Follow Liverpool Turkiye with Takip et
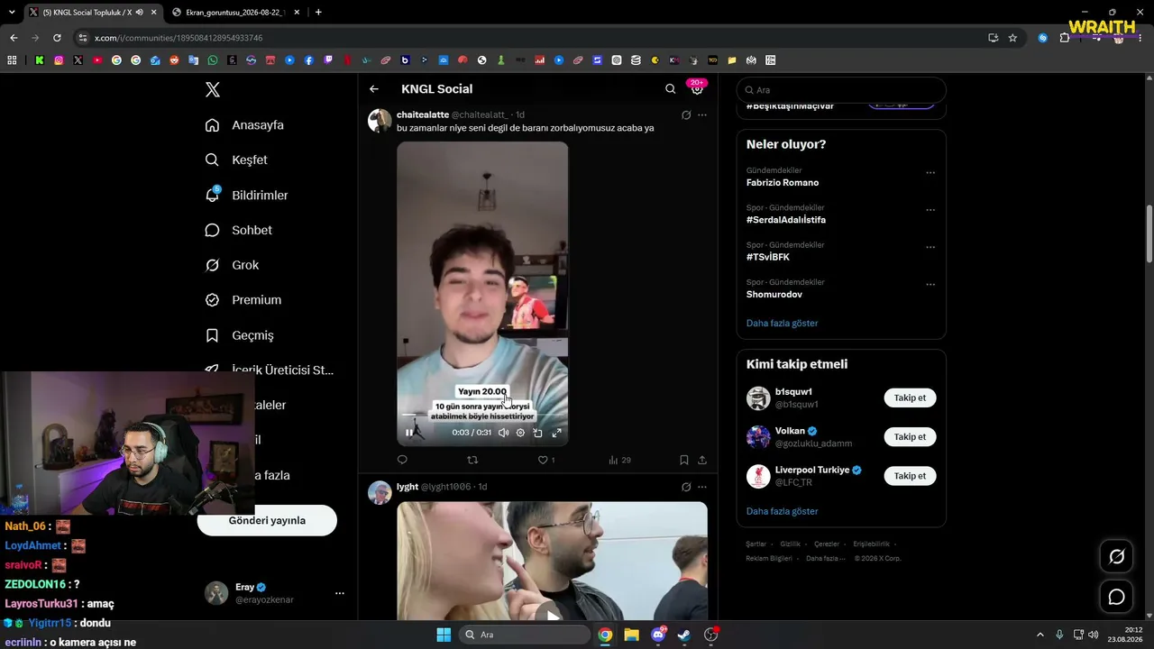This screenshot has width=1154, height=649. click(910, 476)
